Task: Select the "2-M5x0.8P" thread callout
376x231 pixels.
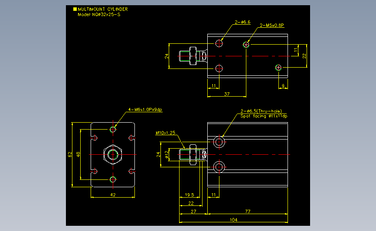Action: point(272,25)
